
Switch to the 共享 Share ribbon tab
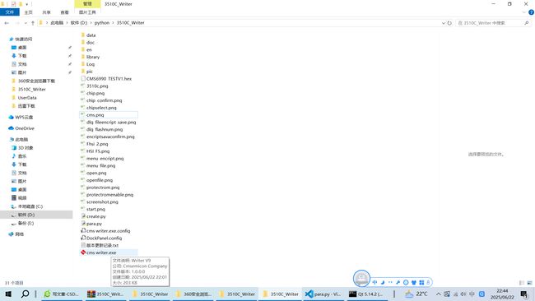click(46, 12)
